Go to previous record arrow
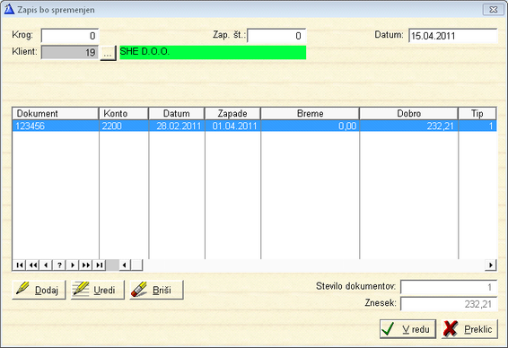The height and width of the screenshot is (348, 508). click(x=46, y=265)
